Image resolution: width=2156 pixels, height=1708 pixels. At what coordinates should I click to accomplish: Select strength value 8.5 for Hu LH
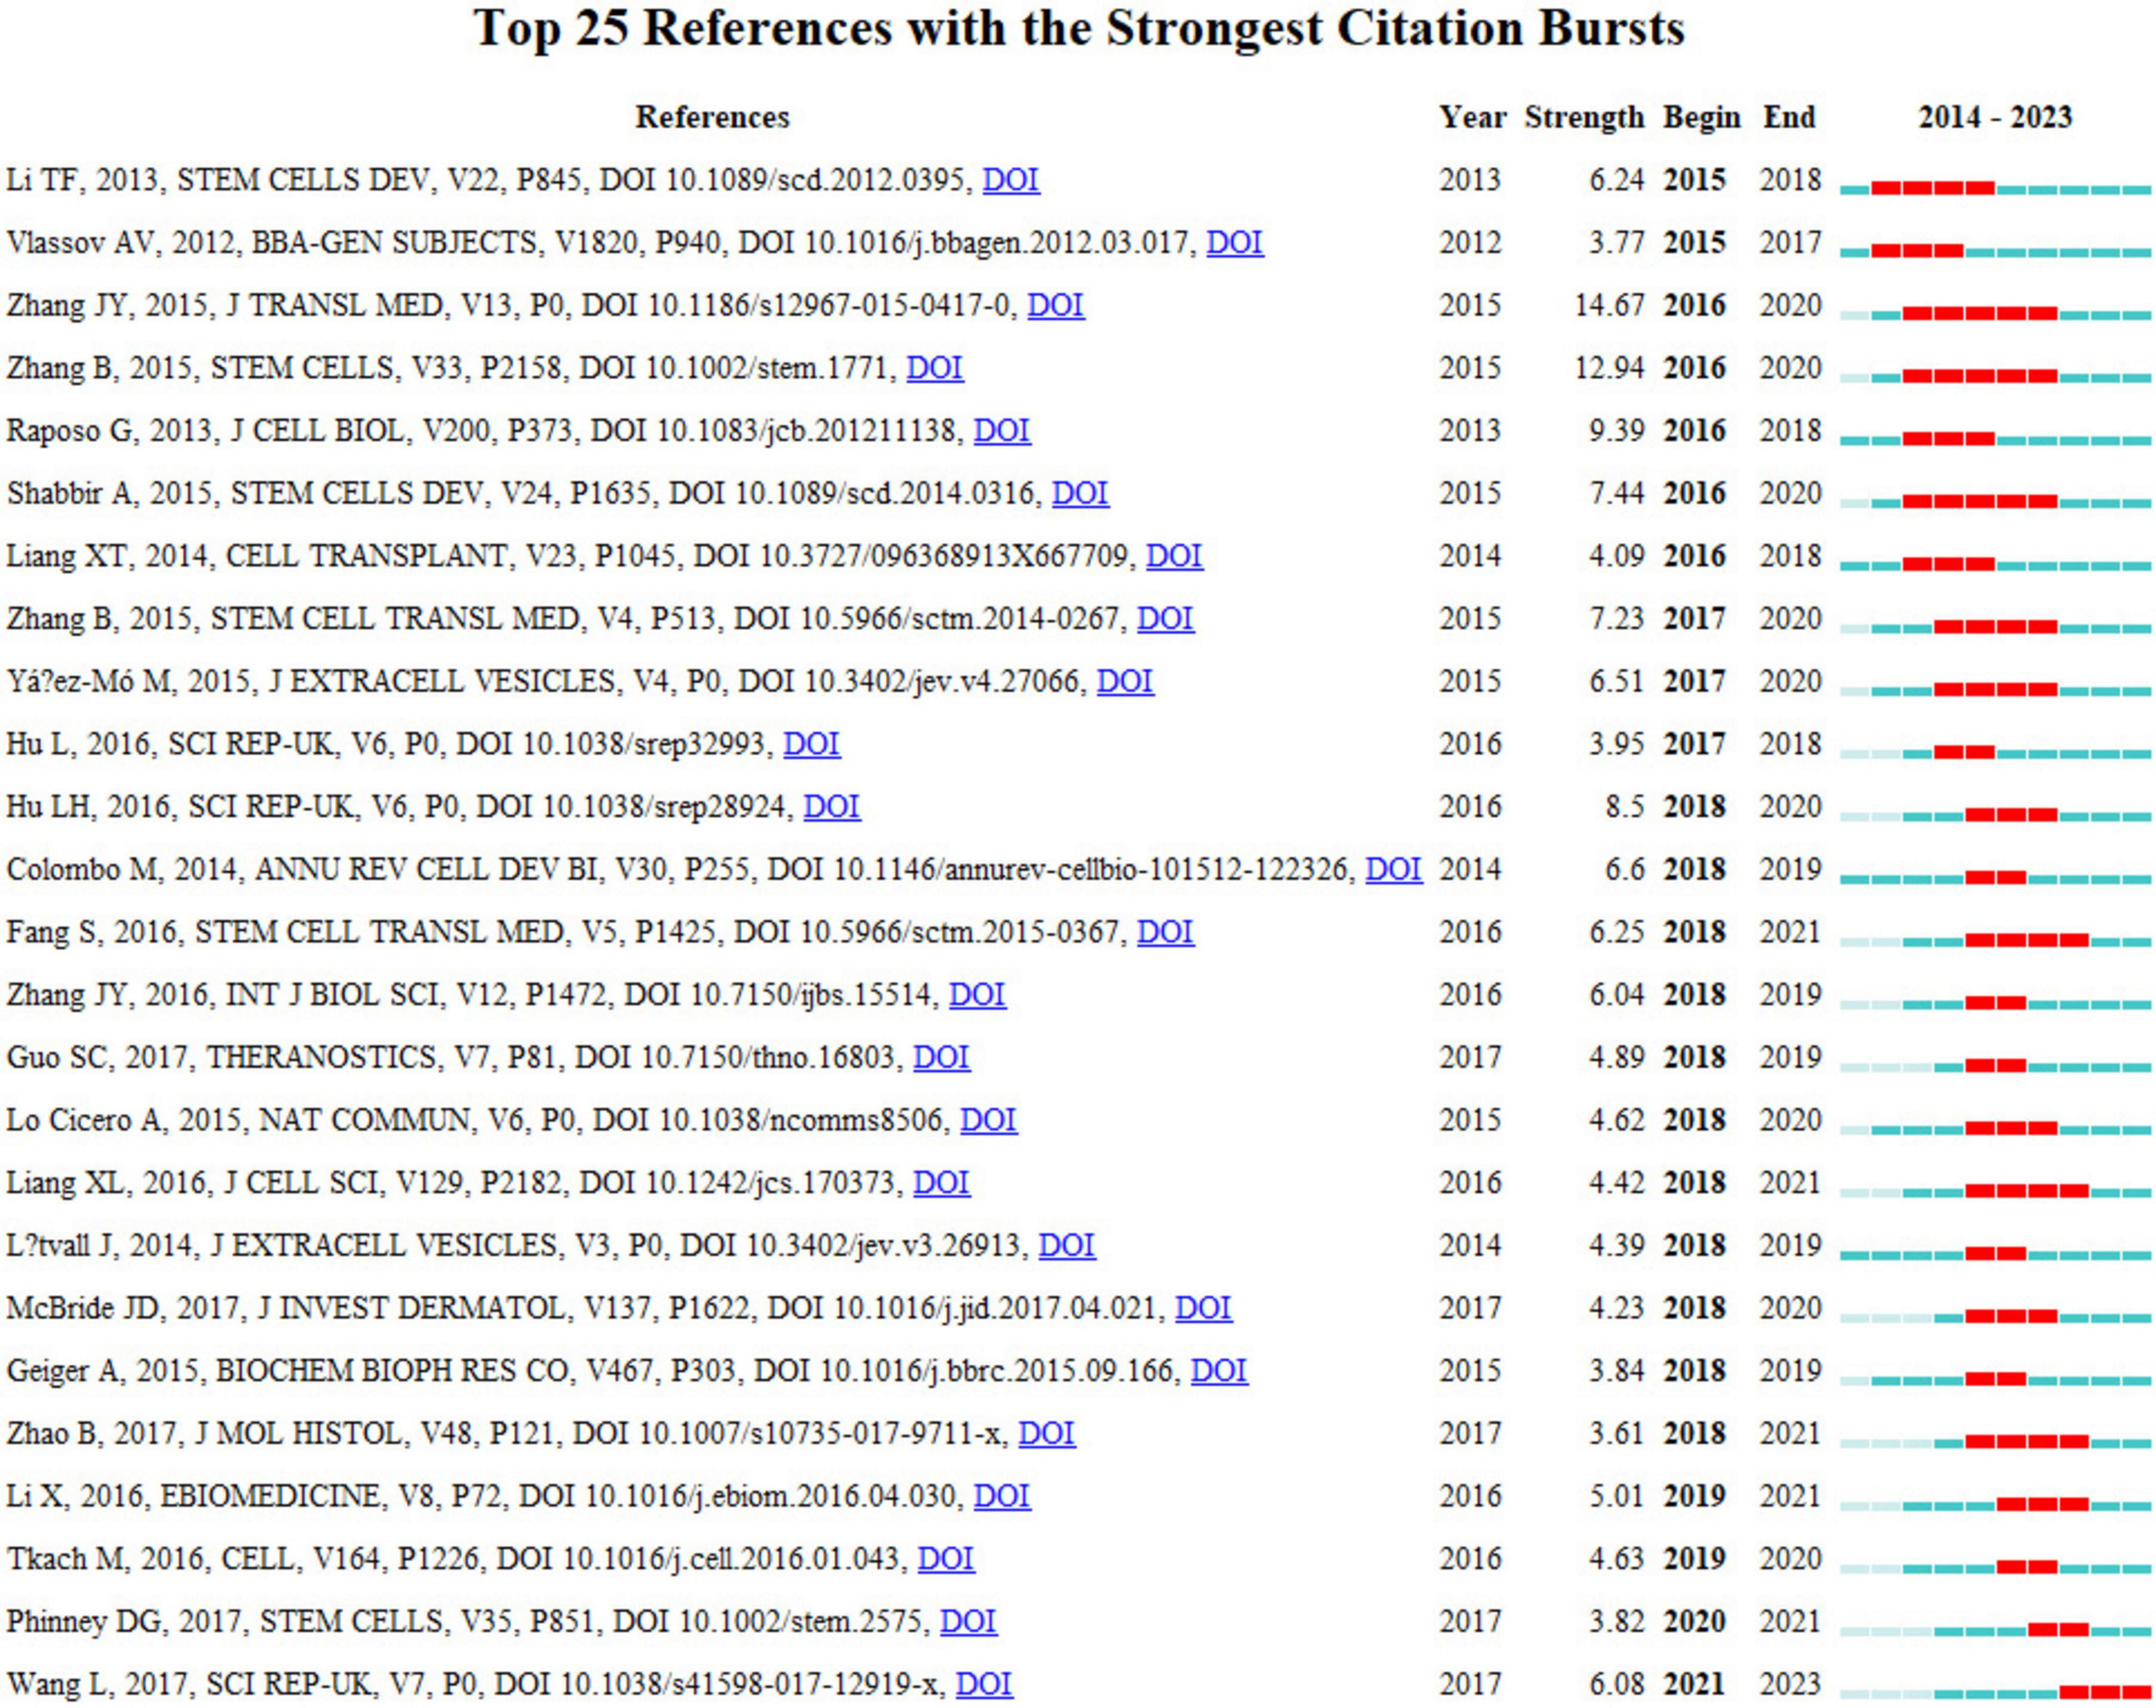coord(1625,807)
